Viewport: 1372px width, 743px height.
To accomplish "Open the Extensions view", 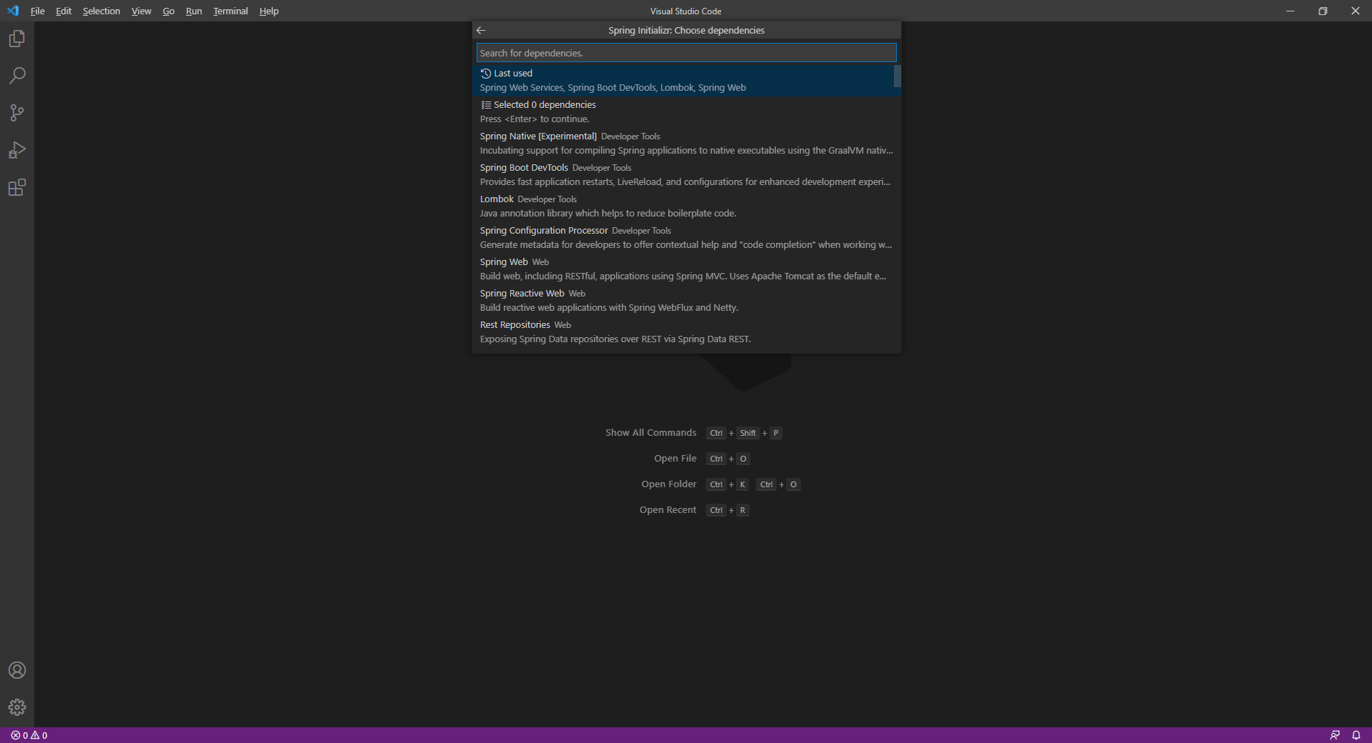I will [17, 187].
